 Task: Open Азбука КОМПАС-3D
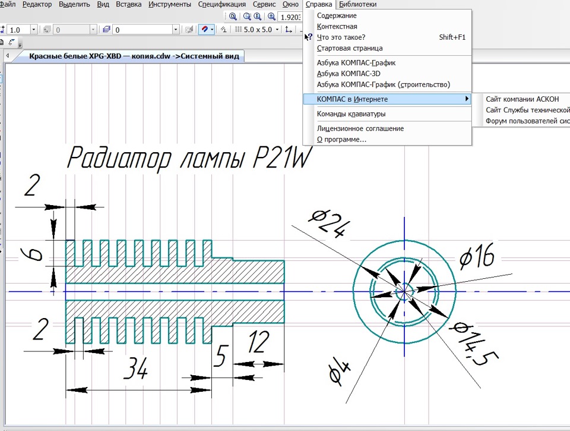[x=388, y=74]
